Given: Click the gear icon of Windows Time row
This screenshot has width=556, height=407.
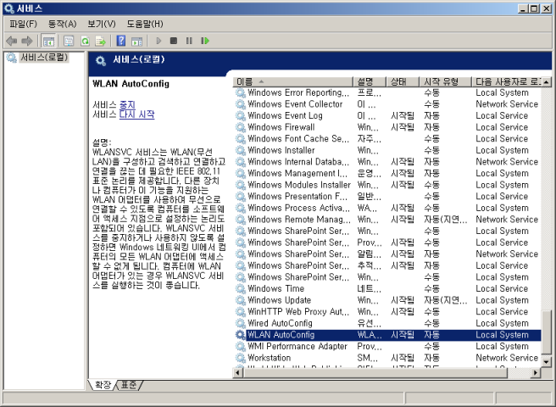Looking at the screenshot, I should (241, 289).
